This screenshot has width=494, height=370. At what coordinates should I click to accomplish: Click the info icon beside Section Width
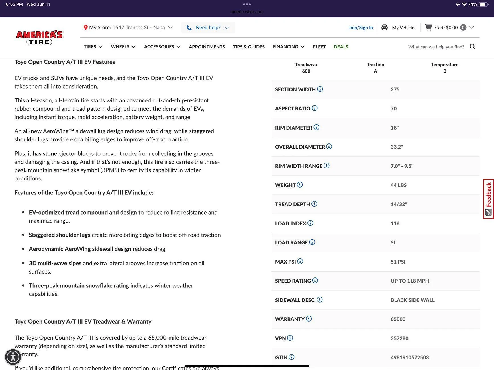[320, 89]
